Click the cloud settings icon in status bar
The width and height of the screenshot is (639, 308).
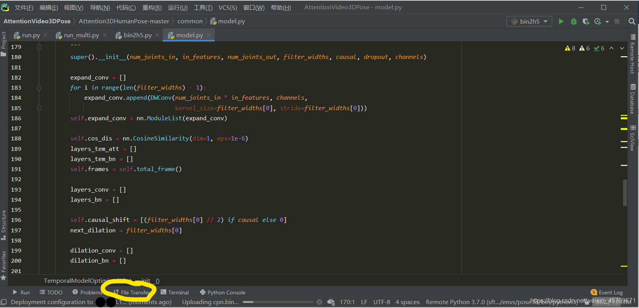point(331,302)
